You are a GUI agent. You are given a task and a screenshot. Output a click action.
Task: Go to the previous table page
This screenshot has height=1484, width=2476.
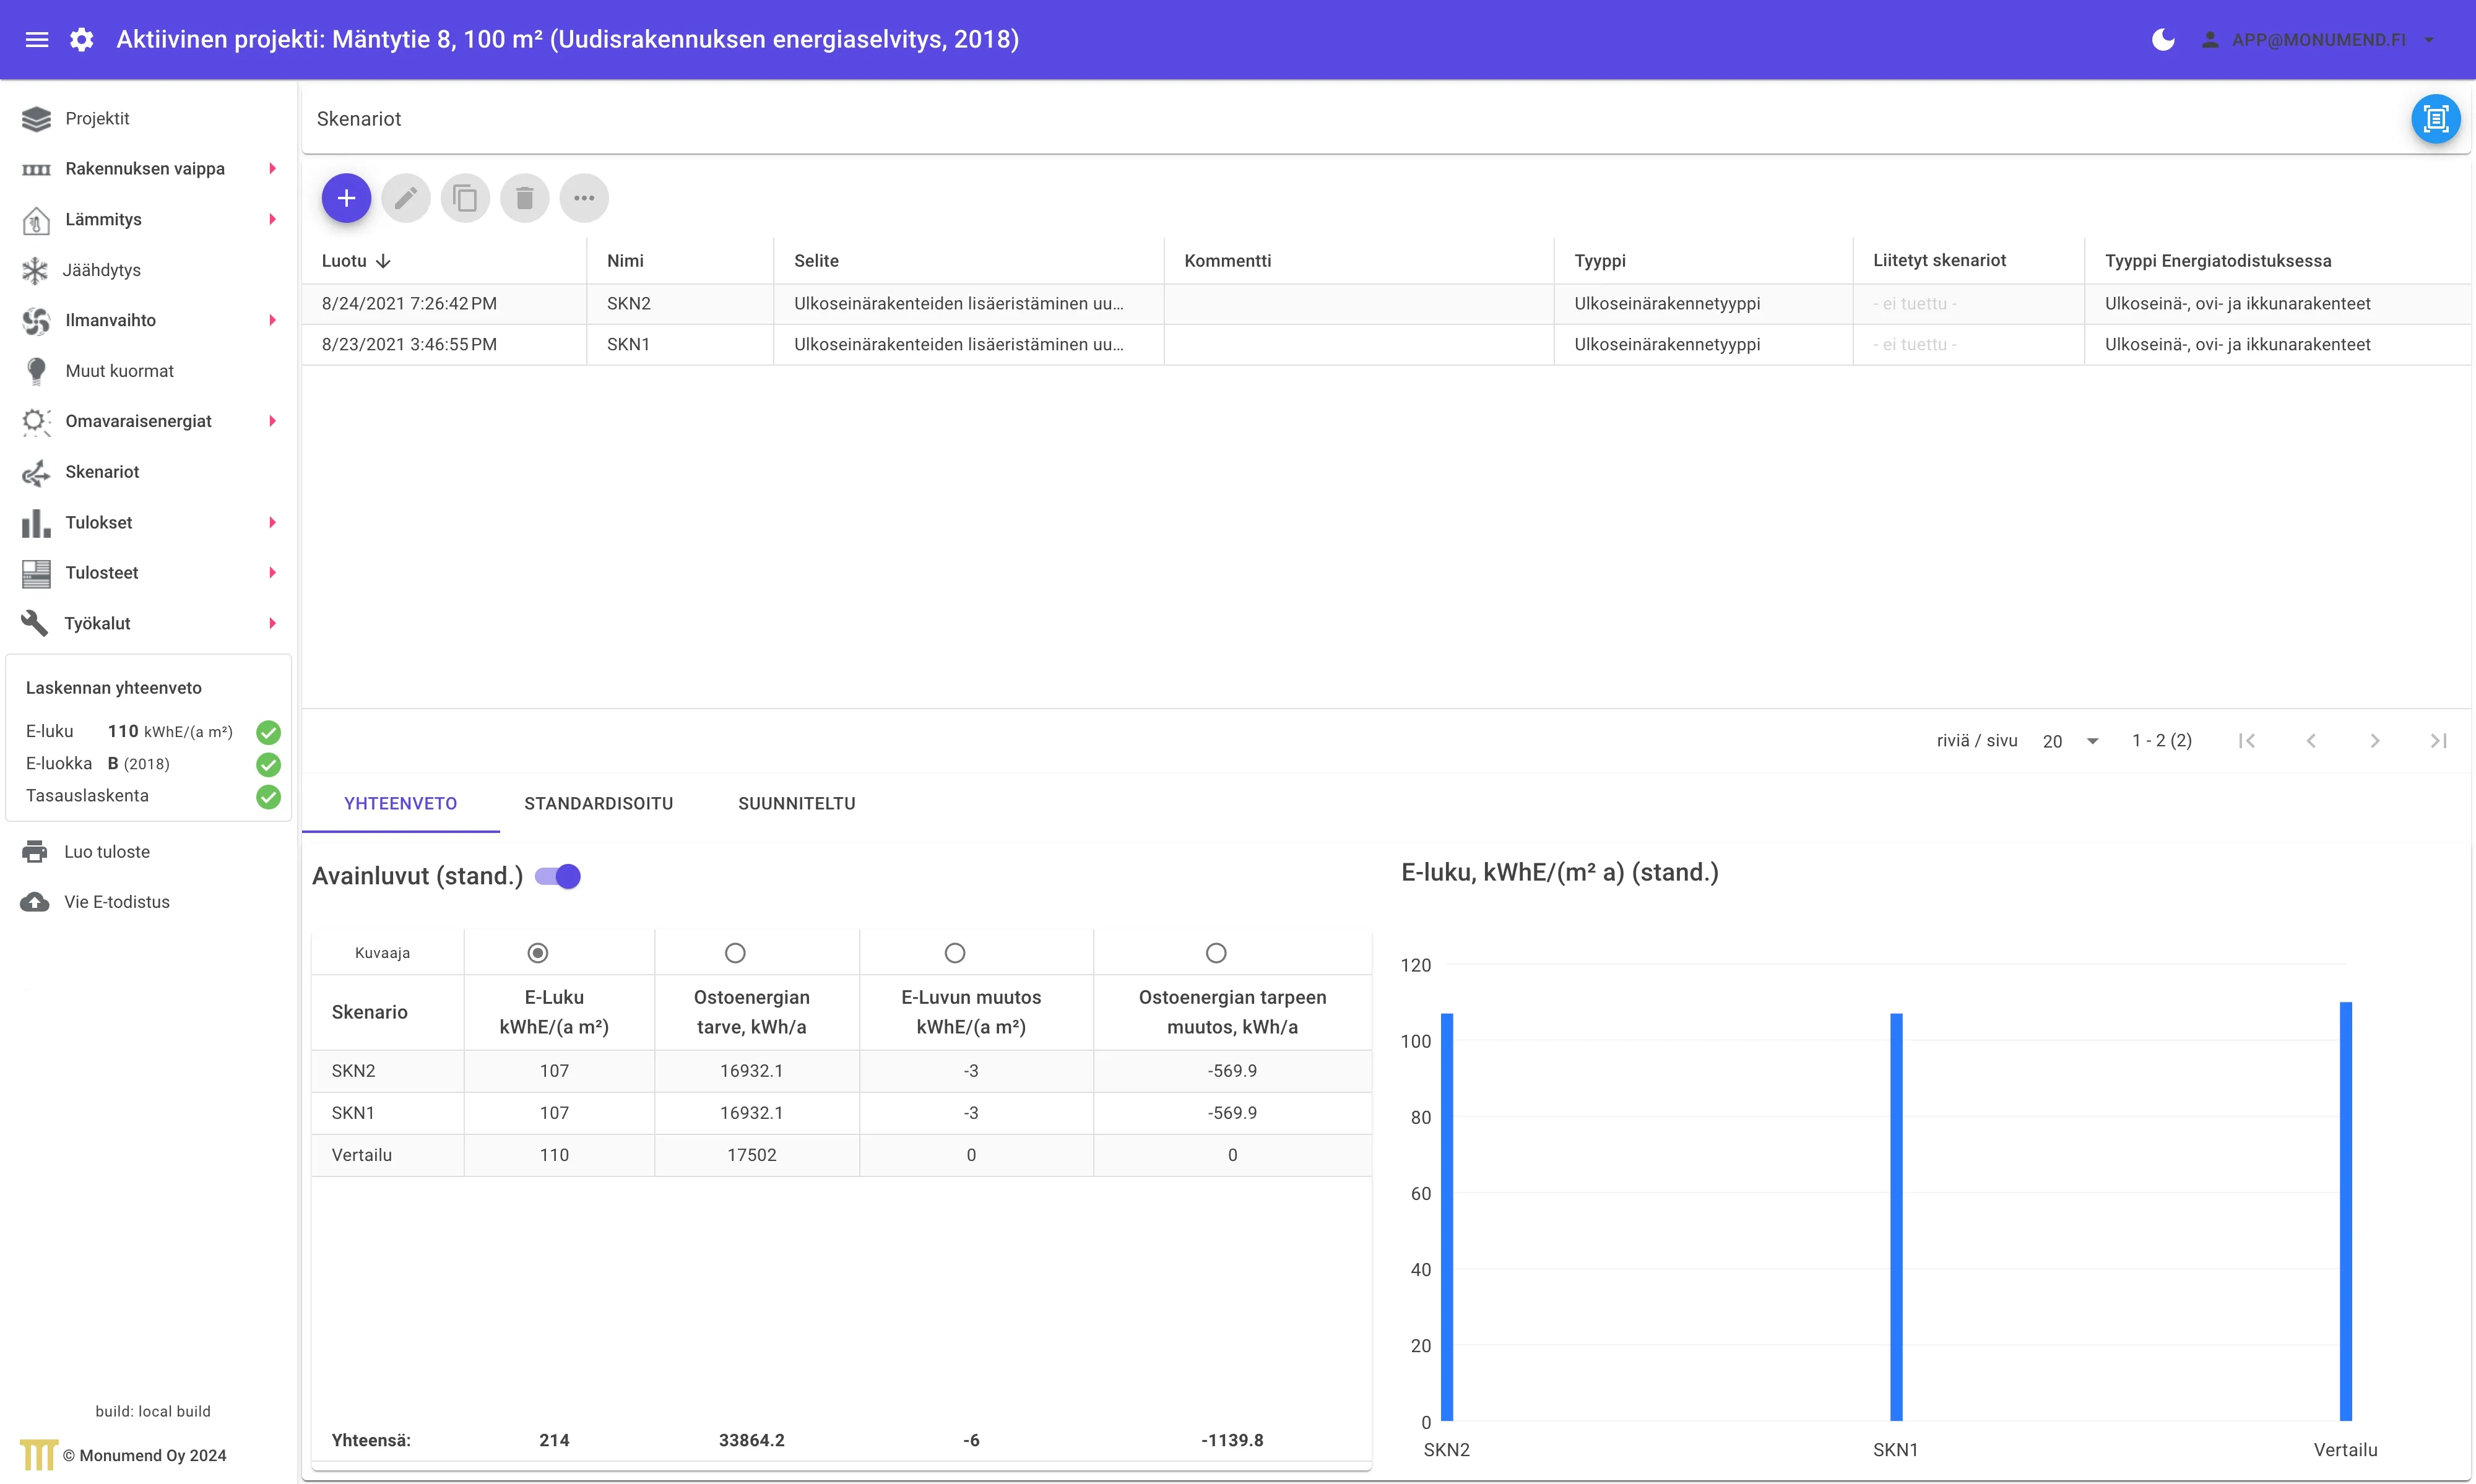pos(2311,741)
